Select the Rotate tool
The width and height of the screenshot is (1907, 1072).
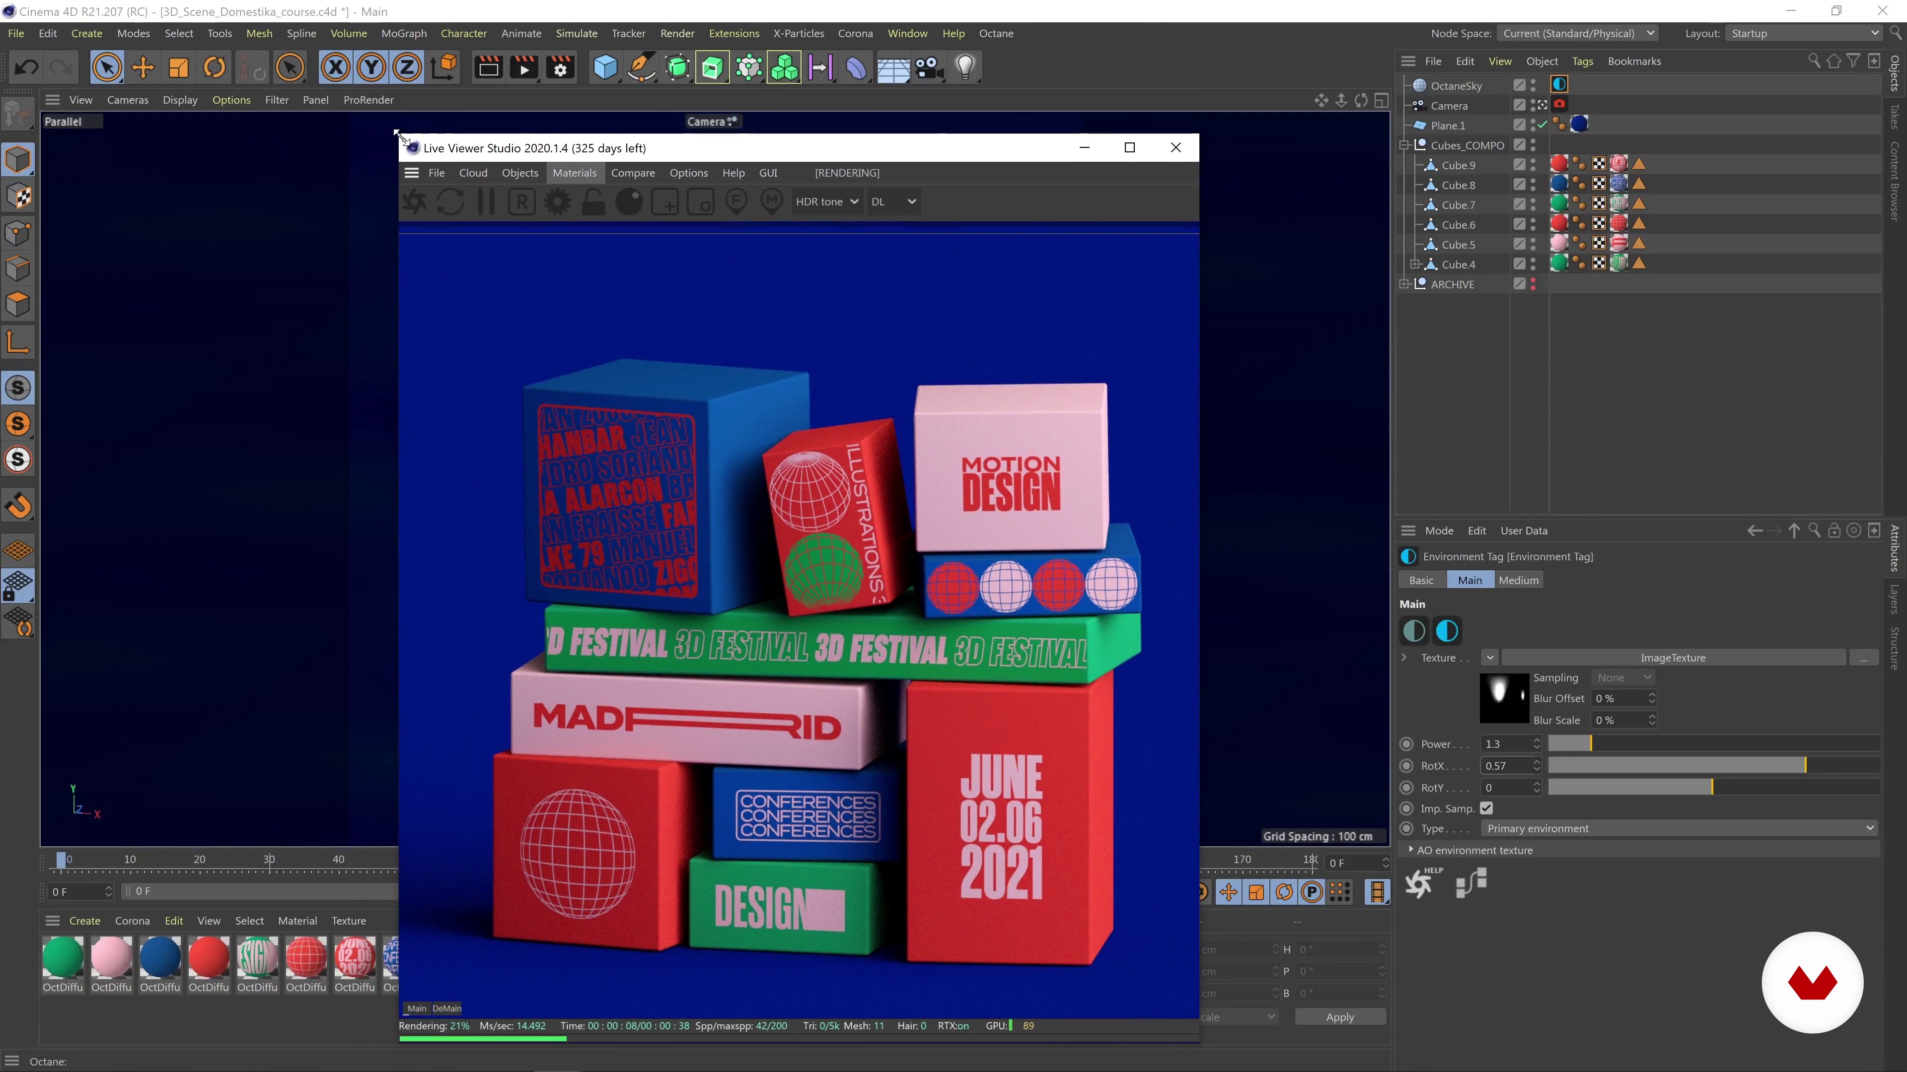click(x=215, y=68)
